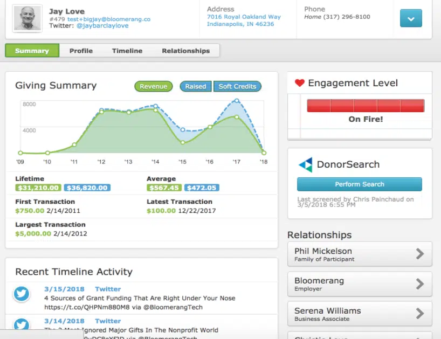Click the red On Fire engagement bar
This screenshot has height=339, width=441.
365,106
